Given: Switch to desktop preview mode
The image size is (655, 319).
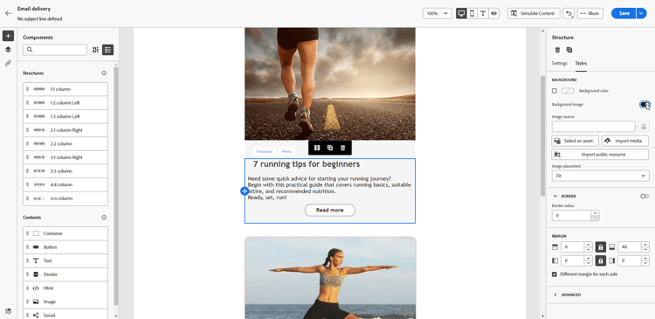Looking at the screenshot, I should click(x=461, y=13).
